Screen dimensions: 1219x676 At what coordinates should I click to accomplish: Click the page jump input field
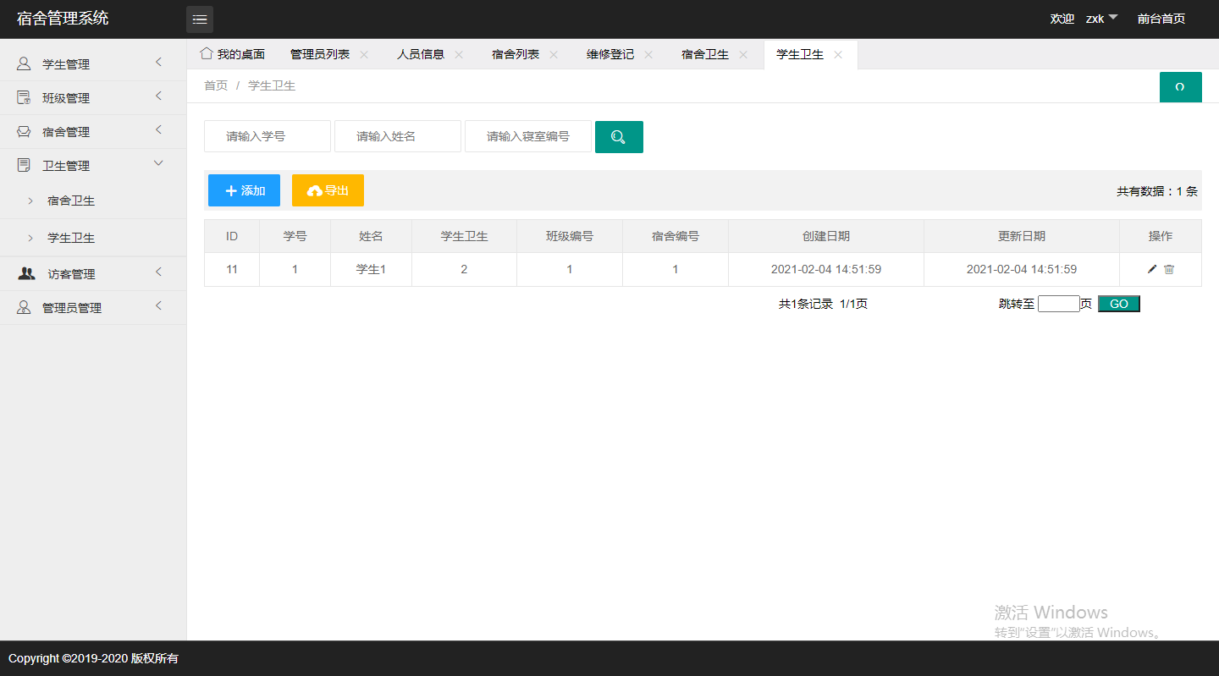1058,303
